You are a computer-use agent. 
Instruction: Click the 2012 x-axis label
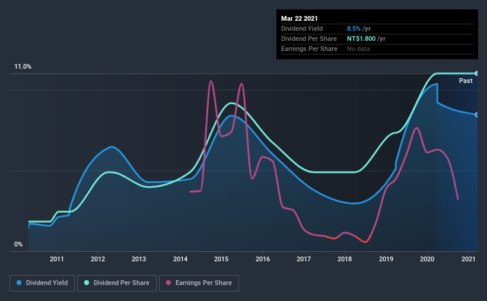98,259
